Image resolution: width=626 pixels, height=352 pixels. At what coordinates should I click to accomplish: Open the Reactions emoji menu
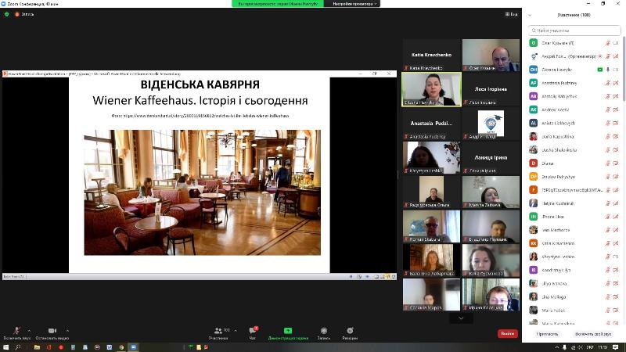pos(350,333)
